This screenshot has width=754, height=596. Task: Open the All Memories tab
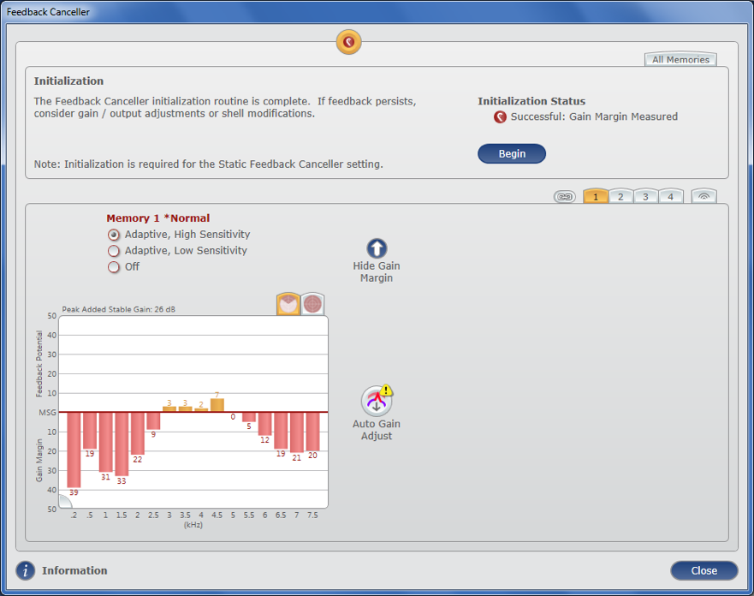pyautogui.click(x=681, y=59)
